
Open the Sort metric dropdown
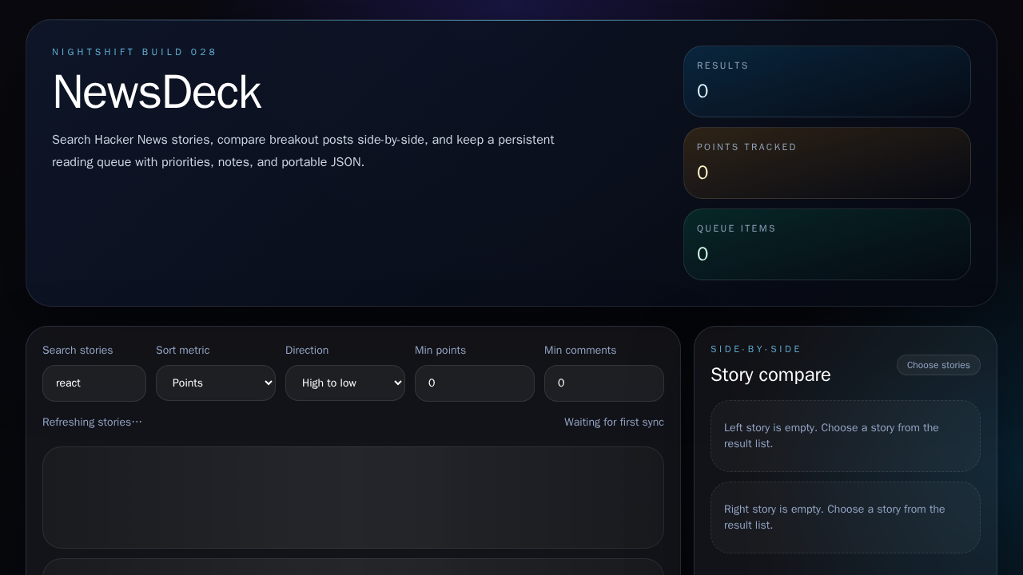click(x=216, y=383)
